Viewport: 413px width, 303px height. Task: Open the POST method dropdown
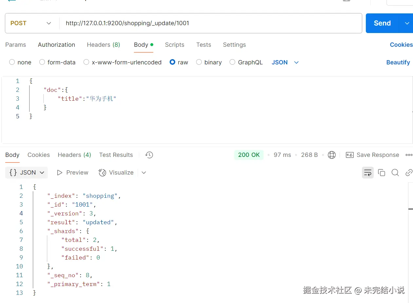pos(31,23)
